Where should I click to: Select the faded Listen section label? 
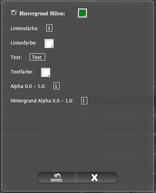[x=13, y=107]
